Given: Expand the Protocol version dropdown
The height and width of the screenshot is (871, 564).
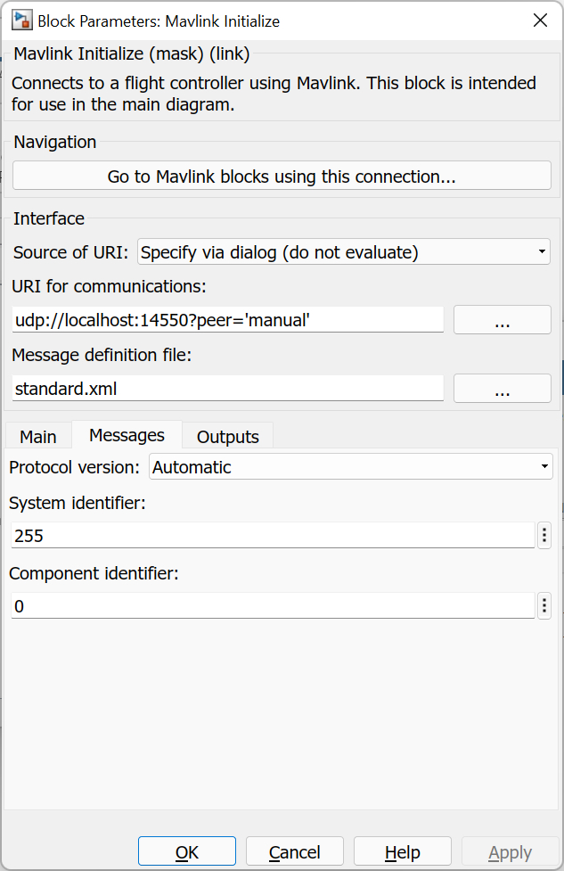Looking at the screenshot, I should pos(350,466).
